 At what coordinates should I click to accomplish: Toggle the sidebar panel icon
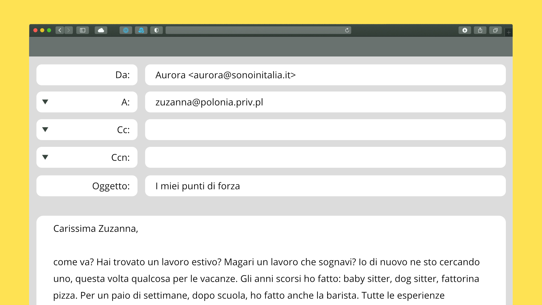82,30
